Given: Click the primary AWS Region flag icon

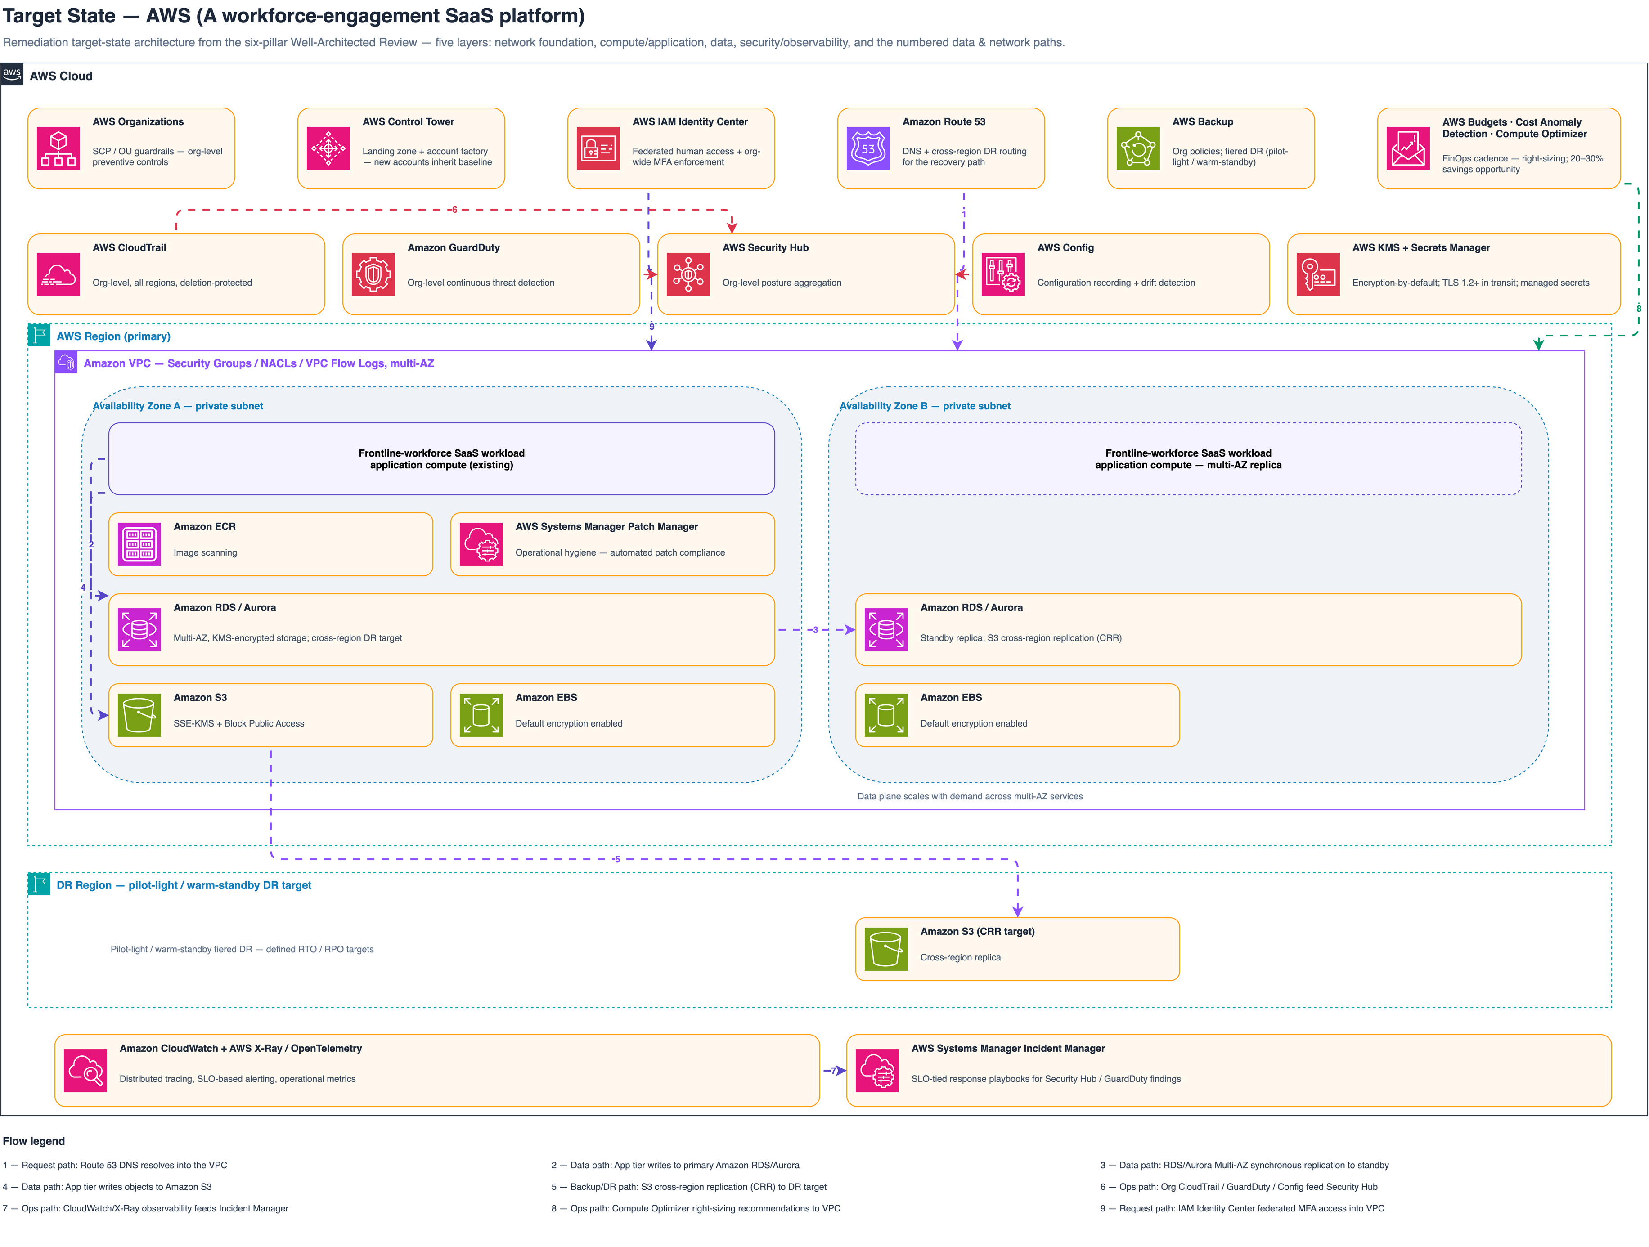Looking at the screenshot, I should (x=39, y=336).
